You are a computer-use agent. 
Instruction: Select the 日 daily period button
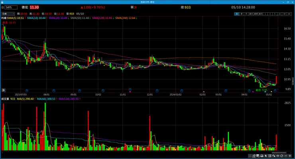coord(237,14)
